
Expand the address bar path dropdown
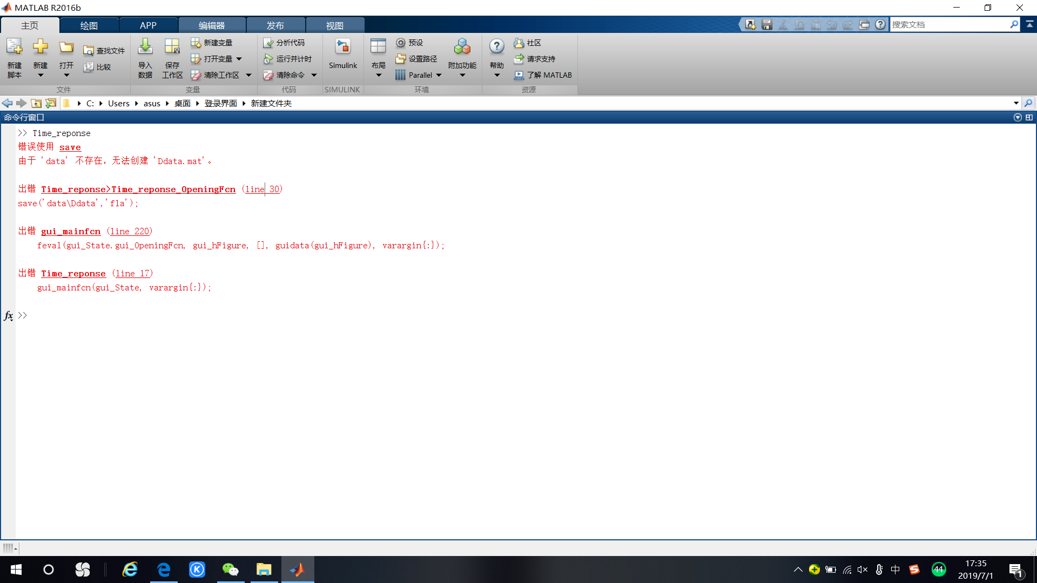point(1016,103)
